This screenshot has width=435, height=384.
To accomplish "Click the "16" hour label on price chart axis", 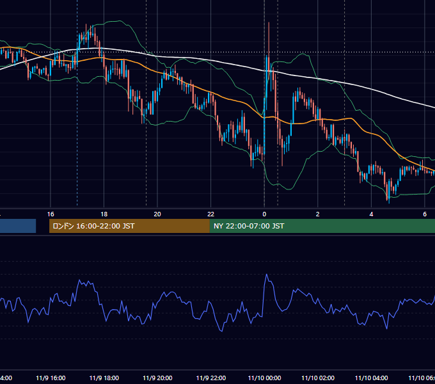I will 51,214.
